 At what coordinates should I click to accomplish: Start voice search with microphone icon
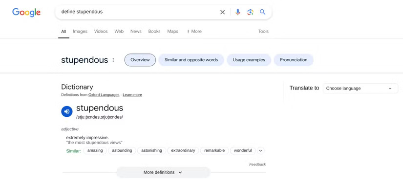(238, 12)
